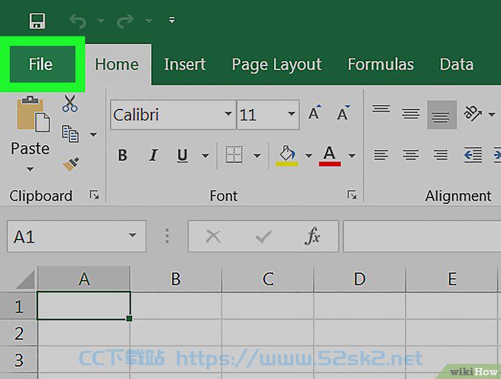This screenshot has height=379, width=501.
Task: Select column C header
Action: [x=268, y=279]
